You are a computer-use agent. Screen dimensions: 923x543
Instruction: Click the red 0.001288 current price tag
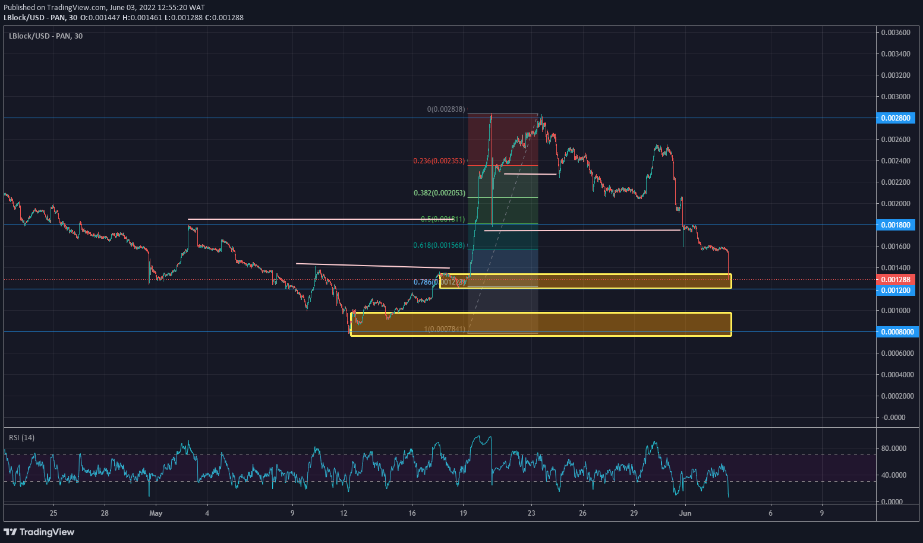[x=896, y=280]
